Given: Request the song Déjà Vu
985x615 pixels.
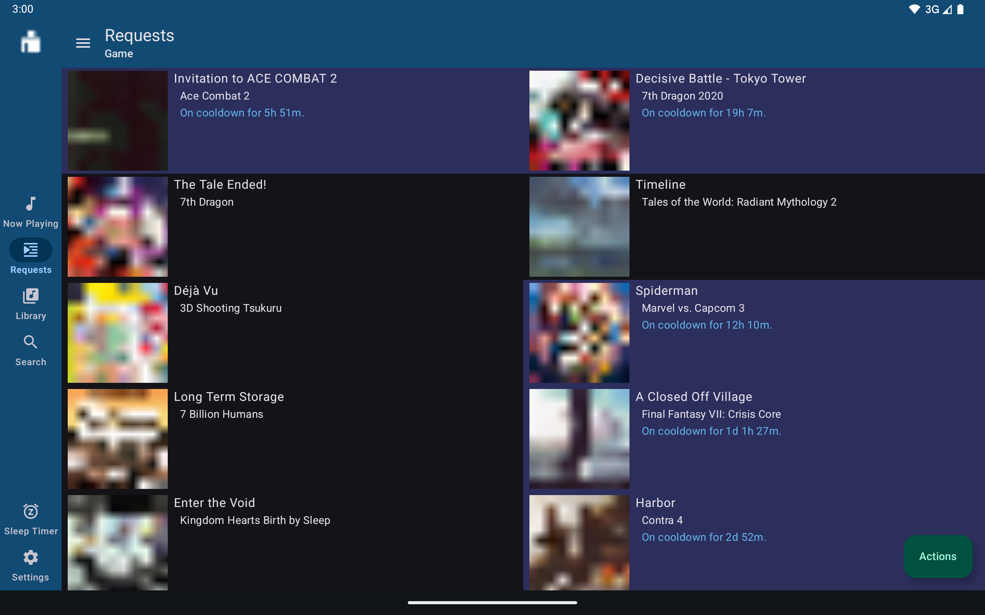Looking at the screenshot, I should (196, 291).
